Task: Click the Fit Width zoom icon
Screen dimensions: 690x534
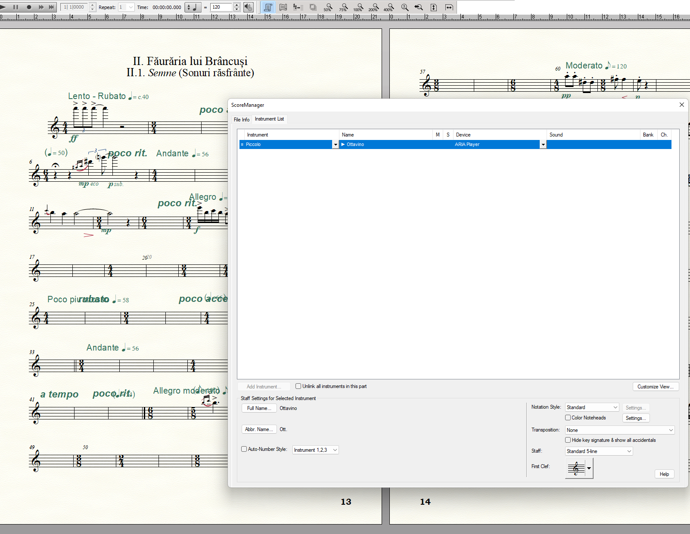Action: [x=449, y=7]
